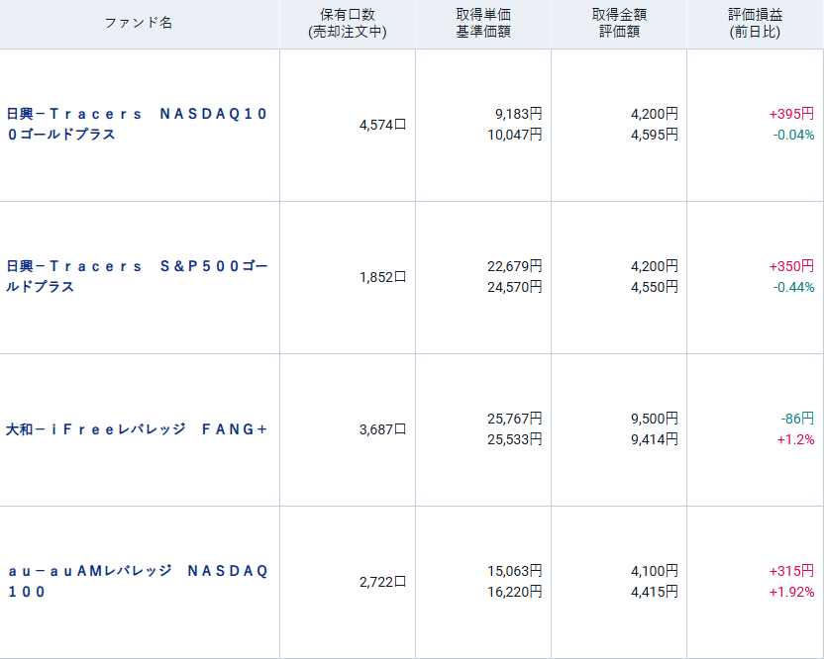
Task: Click the 取得金額 評価額 column header
Action: click(x=619, y=23)
